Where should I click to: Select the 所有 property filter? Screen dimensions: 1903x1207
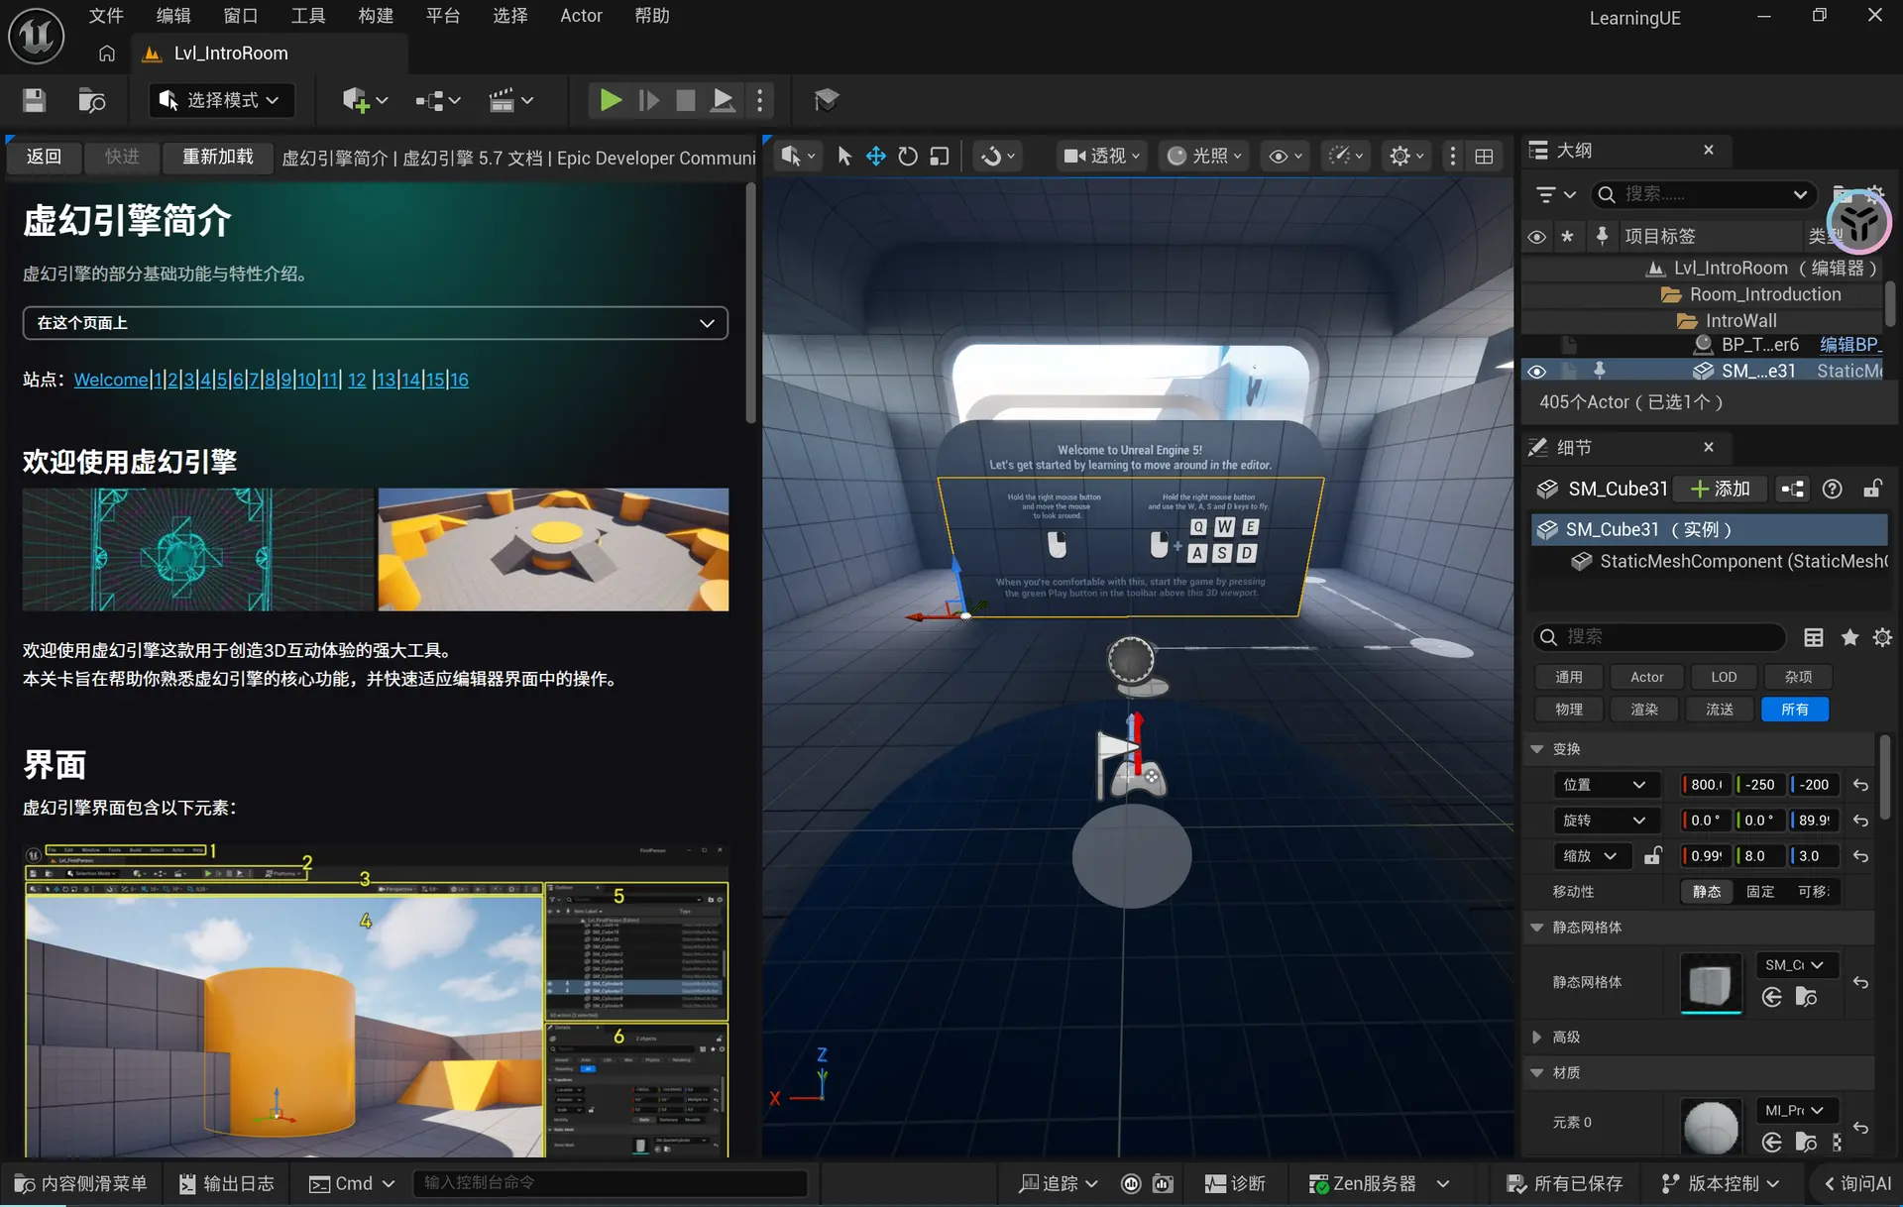1795,710
